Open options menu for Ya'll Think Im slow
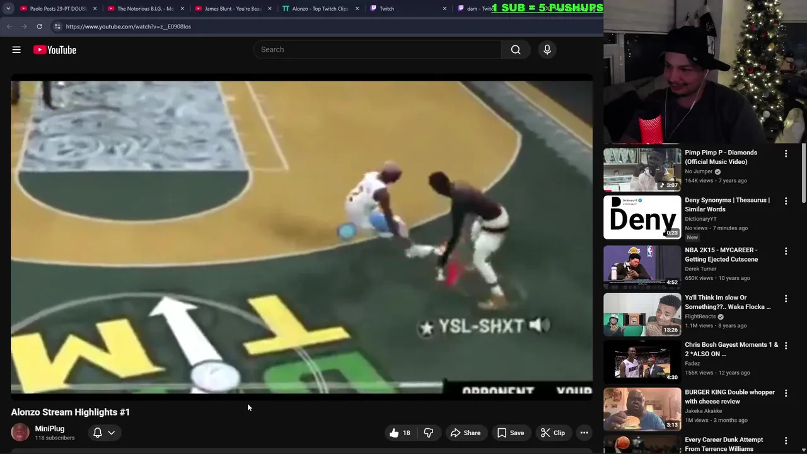The height and width of the screenshot is (454, 807). (786, 298)
